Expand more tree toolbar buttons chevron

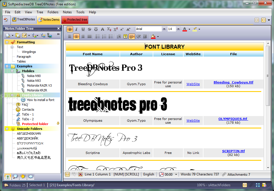58,34
